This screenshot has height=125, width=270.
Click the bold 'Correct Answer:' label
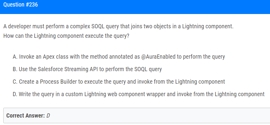[25, 115]
